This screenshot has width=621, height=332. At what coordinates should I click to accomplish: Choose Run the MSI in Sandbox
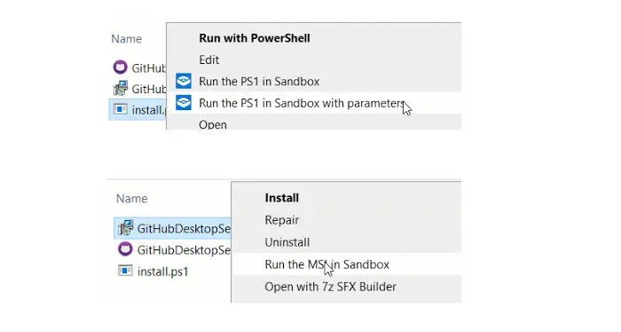(326, 265)
